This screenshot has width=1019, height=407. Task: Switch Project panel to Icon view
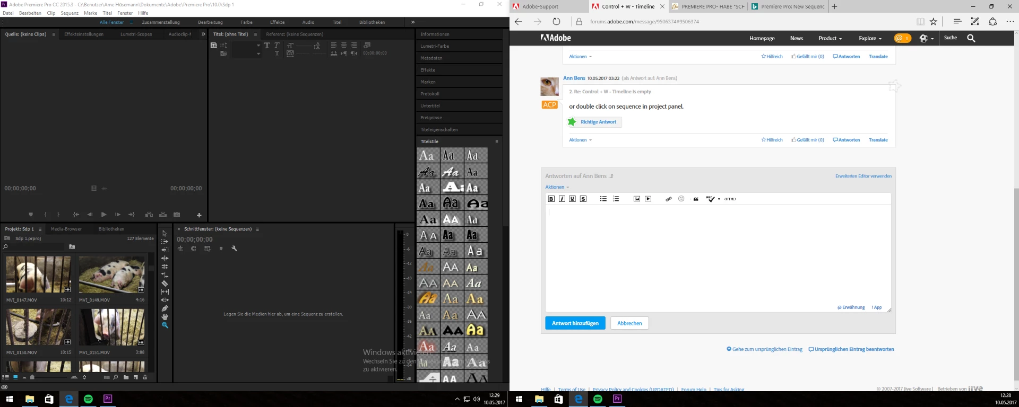(15, 377)
